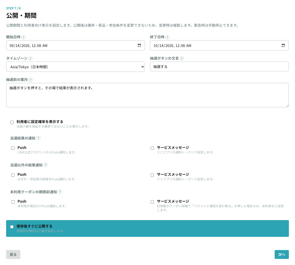Click text 未選択の場合は下書き保存します。
The image size is (295, 265).
pyautogui.click(x=41, y=231)
